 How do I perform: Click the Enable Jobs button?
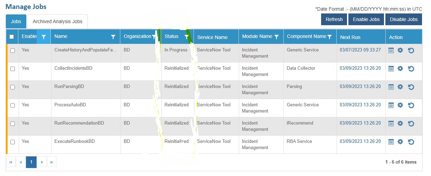pyautogui.click(x=366, y=19)
